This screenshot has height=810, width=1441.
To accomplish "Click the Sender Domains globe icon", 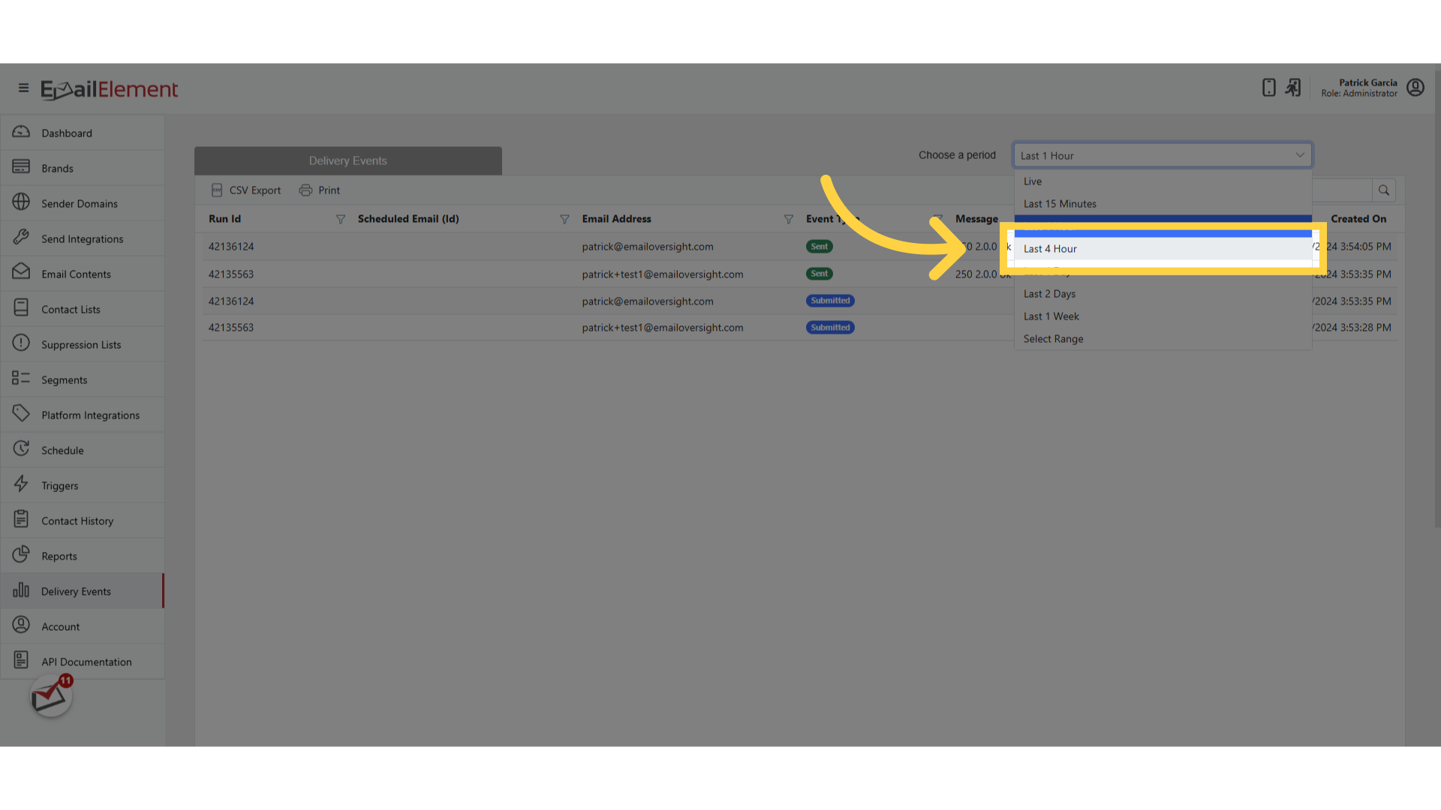I will [21, 202].
